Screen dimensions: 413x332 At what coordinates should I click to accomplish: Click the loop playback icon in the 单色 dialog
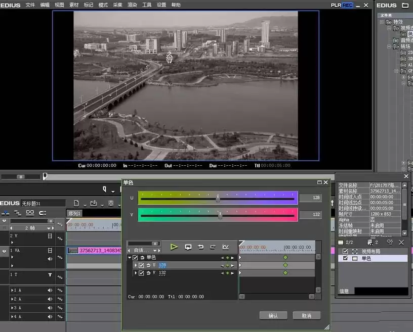[x=188, y=247]
